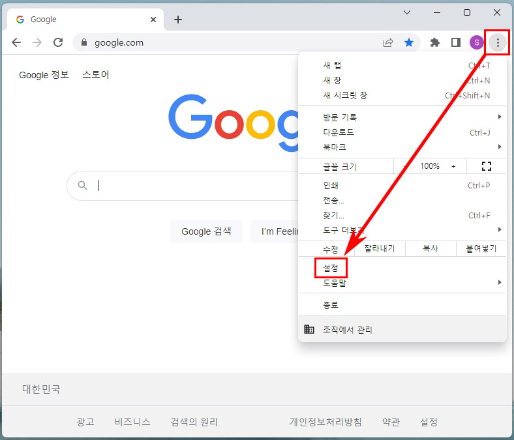Open the 광고 footer link
This screenshot has height=440, width=514.
85,422
